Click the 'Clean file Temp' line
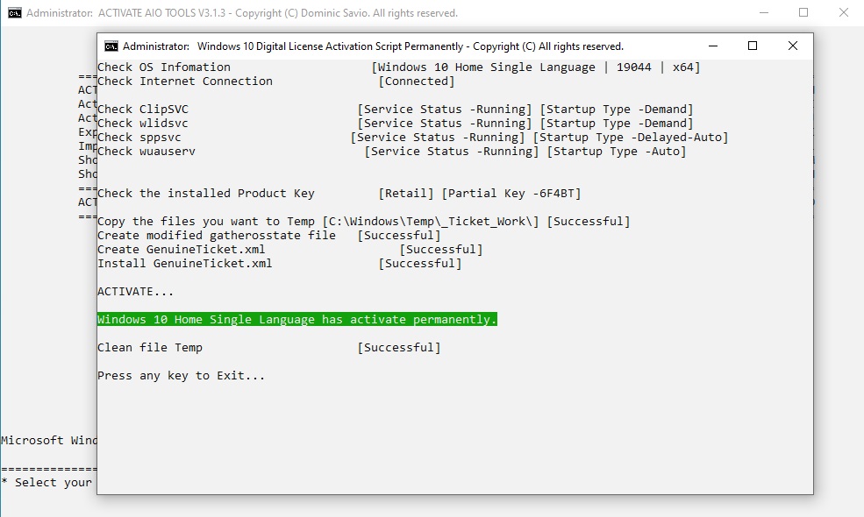Image resolution: width=864 pixels, height=517 pixels. [150, 348]
